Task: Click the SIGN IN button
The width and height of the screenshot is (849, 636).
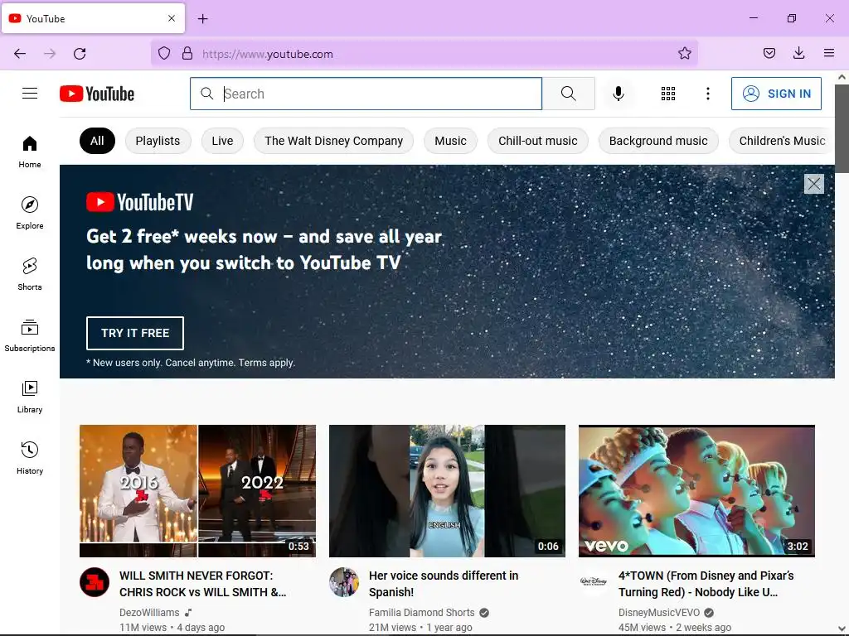Action: 776,94
